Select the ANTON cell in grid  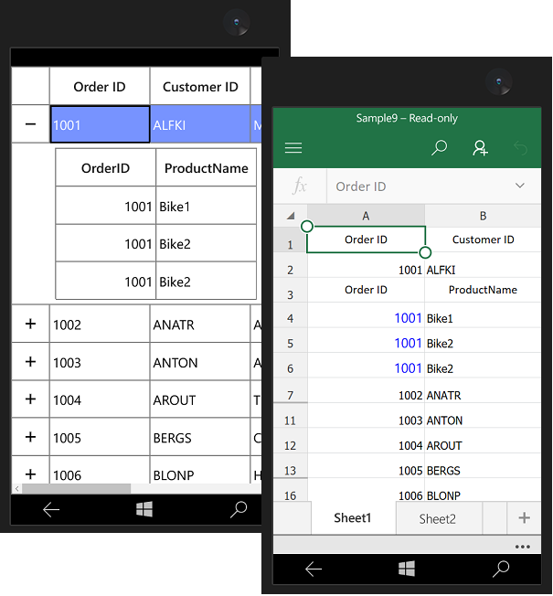point(200,362)
